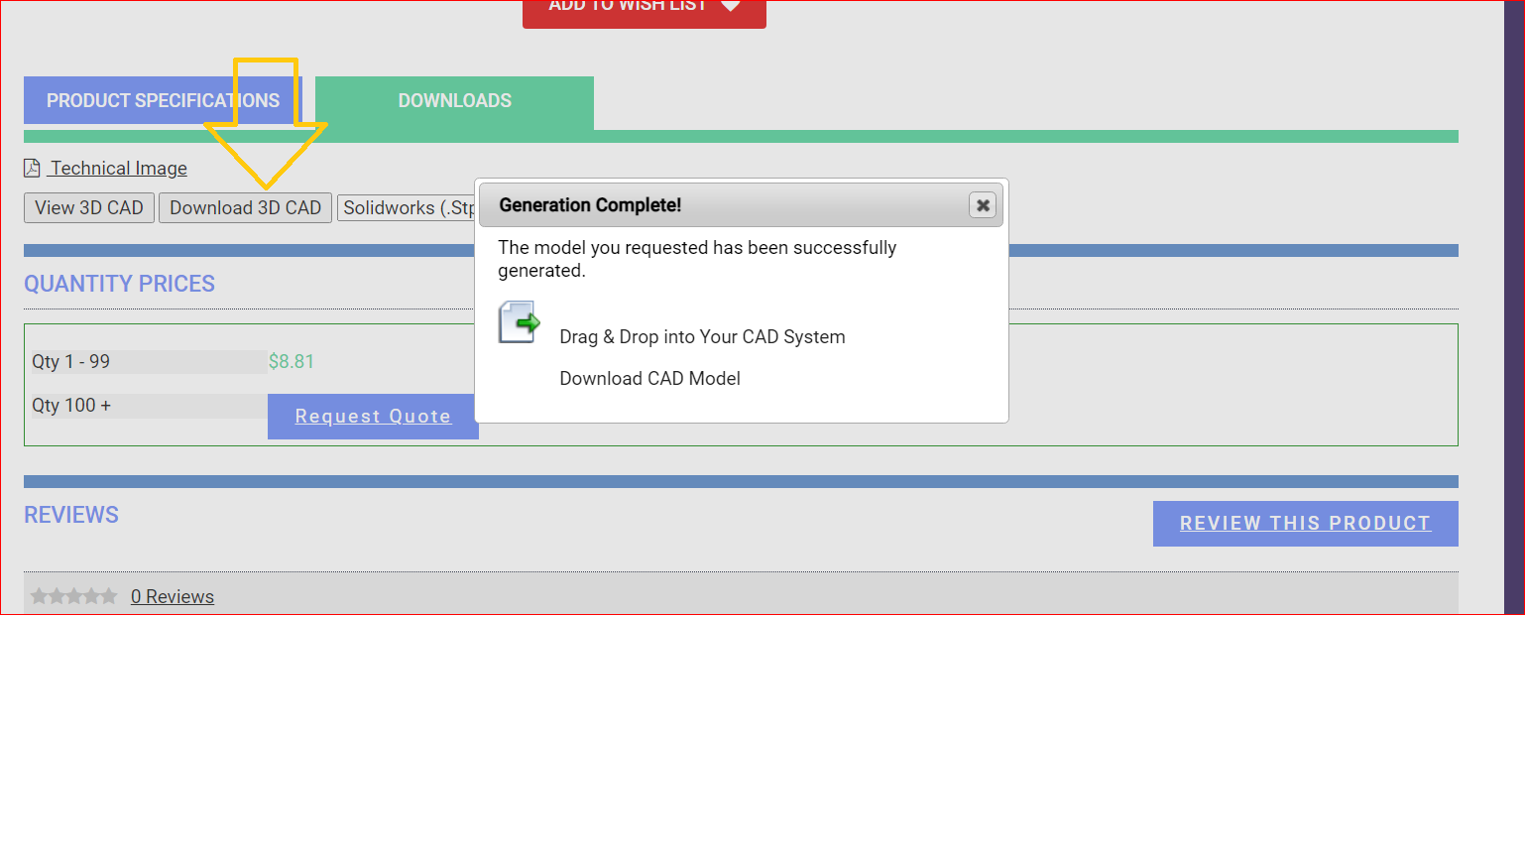Click the Qty 100 + row label
This screenshot has width=1525, height=864.
(x=71, y=406)
